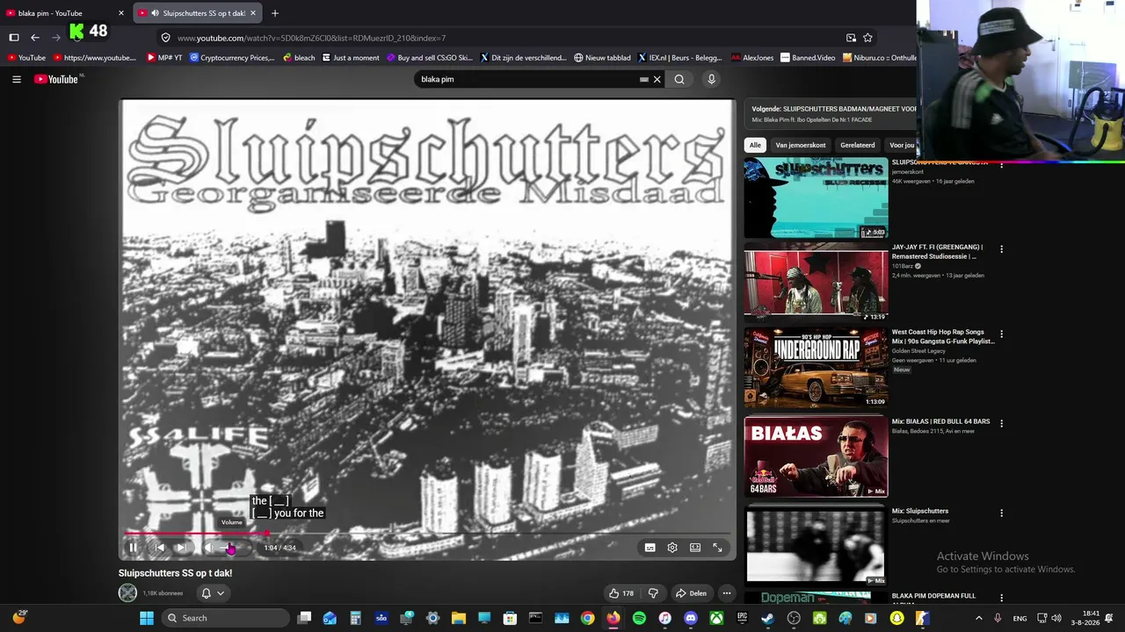
Task: Open the "Mix: Sluipschutters" title link
Action: pyautogui.click(x=920, y=511)
